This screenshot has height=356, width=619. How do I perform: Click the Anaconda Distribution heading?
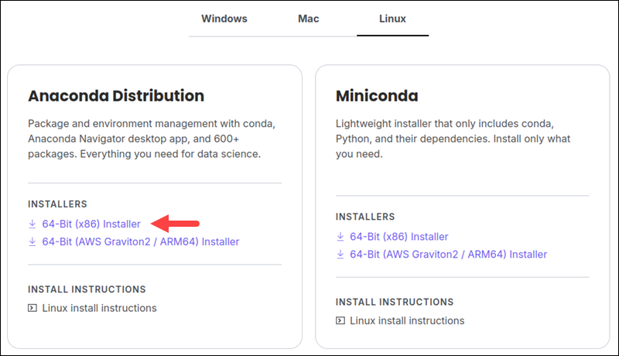click(116, 95)
